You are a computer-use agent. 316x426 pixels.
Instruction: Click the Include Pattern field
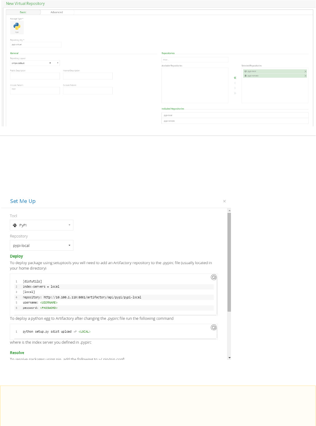pos(35,91)
